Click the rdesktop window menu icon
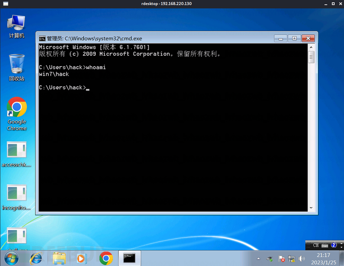This screenshot has width=344, height=266. click(5, 3)
